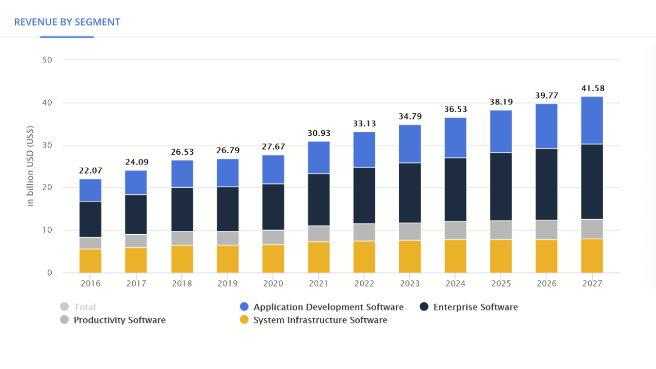Toggle System Infrastructure Software legend entry

(313, 320)
